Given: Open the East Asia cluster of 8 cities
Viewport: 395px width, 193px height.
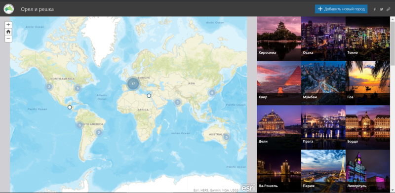Looking at the screenshot, I should tap(212, 93).
